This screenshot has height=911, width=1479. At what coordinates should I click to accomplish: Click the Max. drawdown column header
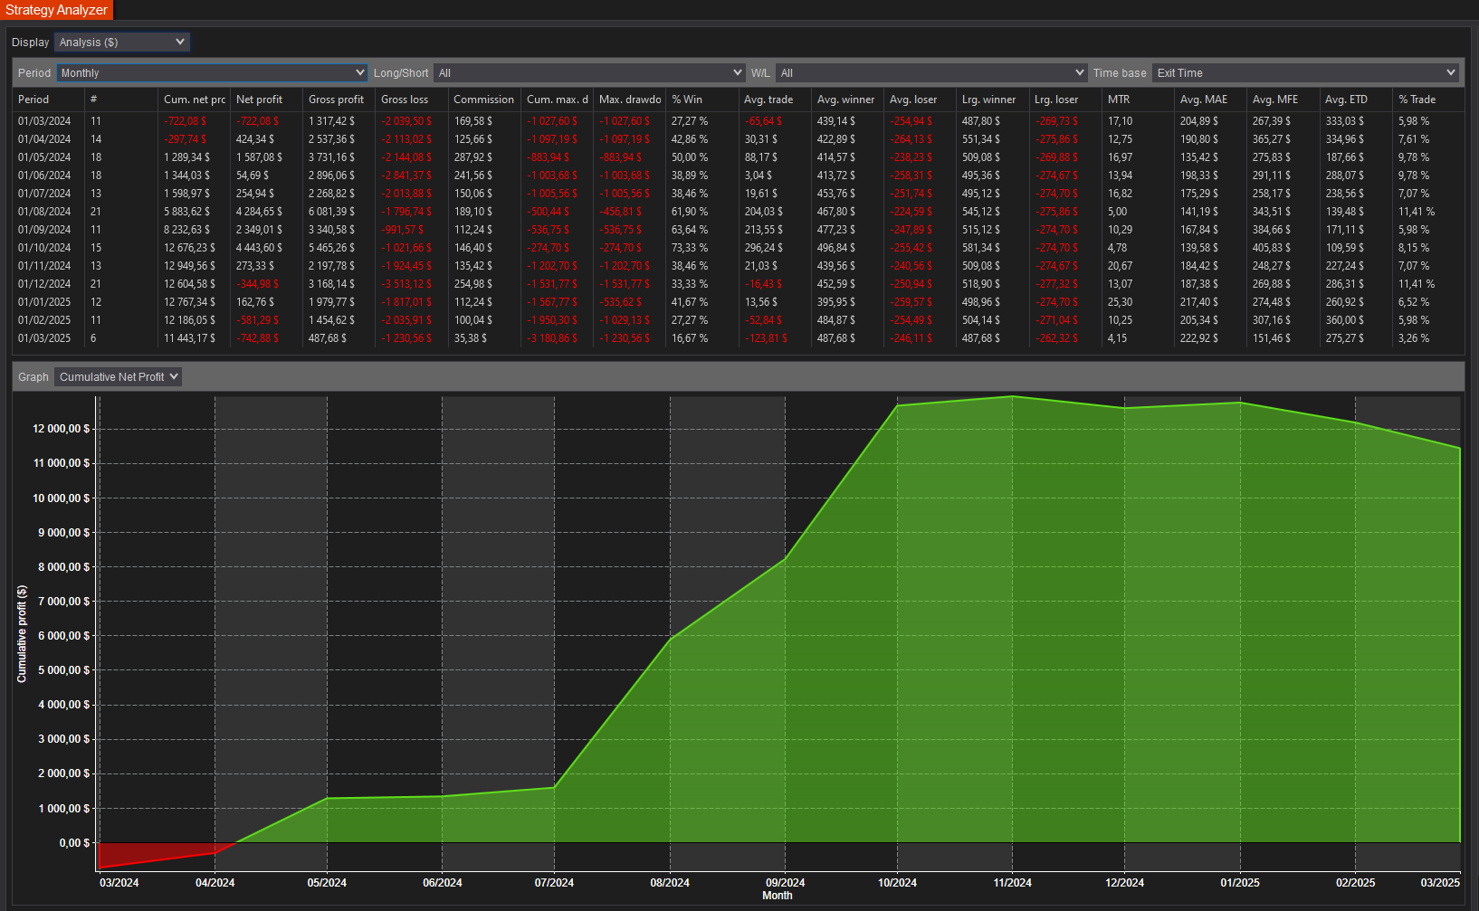click(x=629, y=100)
